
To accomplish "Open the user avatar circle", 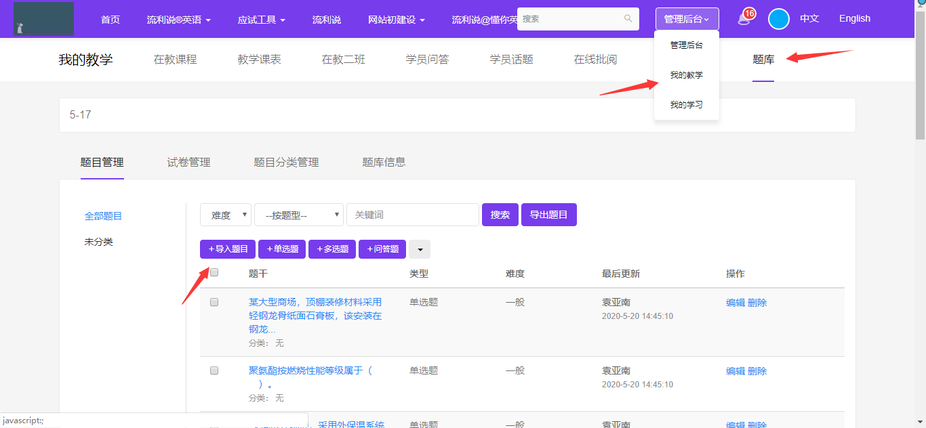I will click(x=778, y=19).
